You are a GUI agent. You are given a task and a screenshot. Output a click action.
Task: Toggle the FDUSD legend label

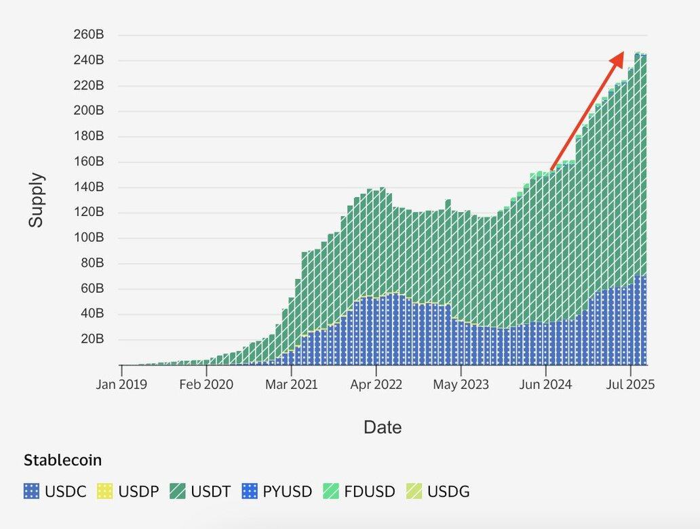[x=370, y=492]
